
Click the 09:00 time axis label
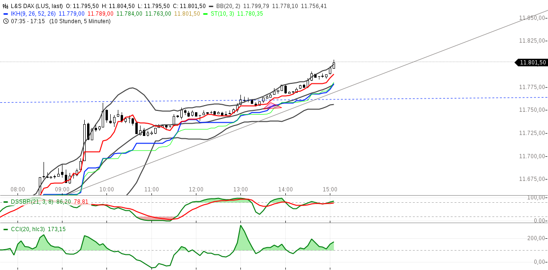point(62,189)
